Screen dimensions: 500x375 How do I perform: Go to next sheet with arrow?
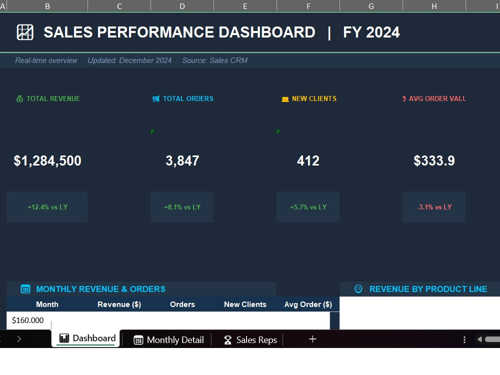(19, 339)
